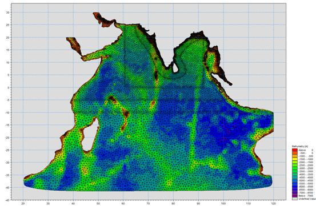Click the x-axis tick label 20
Viewport: 316px width, 206px height.
tap(23, 204)
